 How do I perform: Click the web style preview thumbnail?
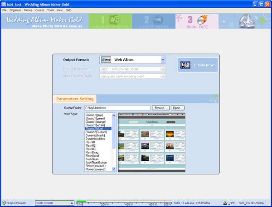pos(151,142)
